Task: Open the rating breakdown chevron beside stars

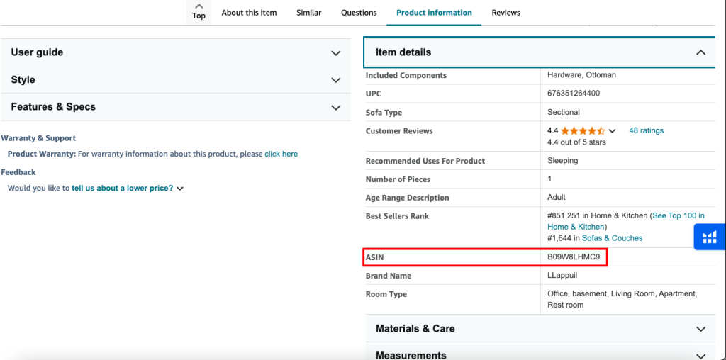Action: click(613, 131)
